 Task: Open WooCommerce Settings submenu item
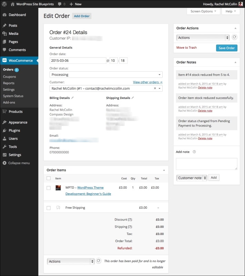click(9, 89)
